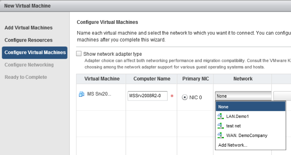Click the MS Srv20 virtual machine icon
The width and height of the screenshot is (291, 155).
coord(81,94)
